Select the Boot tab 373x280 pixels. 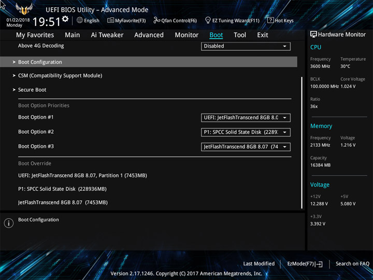point(216,35)
